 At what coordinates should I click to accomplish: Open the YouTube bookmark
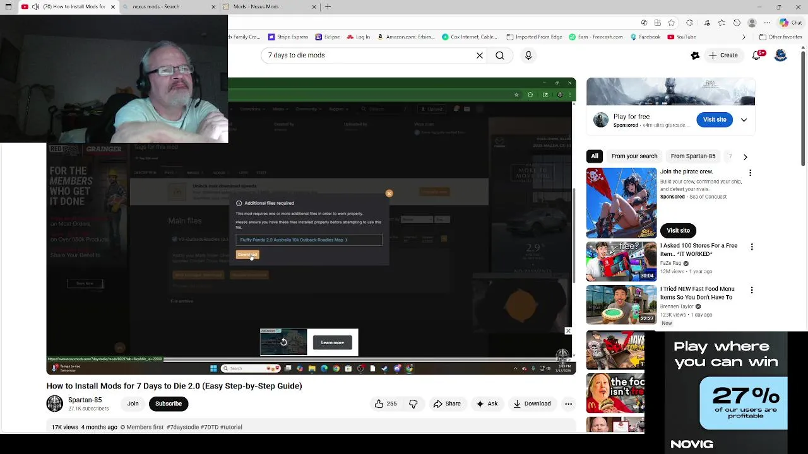click(x=682, y=37)
